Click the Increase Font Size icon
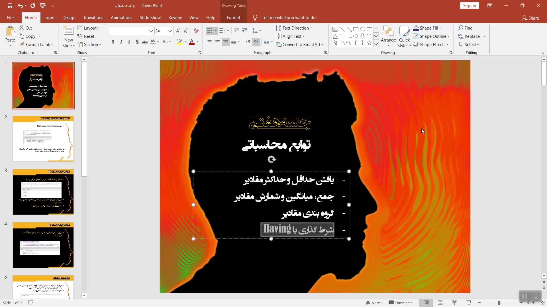547x307 pixels. (x=178, y=31)
